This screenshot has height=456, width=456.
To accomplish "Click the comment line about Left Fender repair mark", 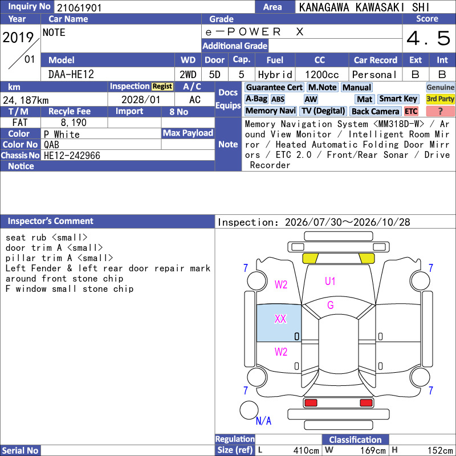I will tap(108, 268).
